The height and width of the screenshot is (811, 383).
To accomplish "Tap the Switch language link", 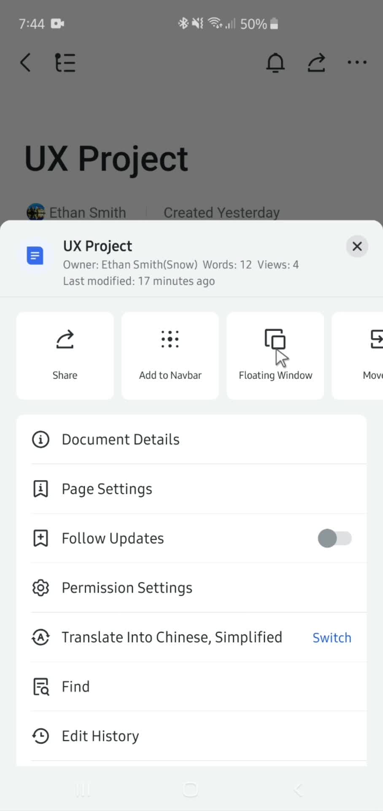I will [332, 637].
